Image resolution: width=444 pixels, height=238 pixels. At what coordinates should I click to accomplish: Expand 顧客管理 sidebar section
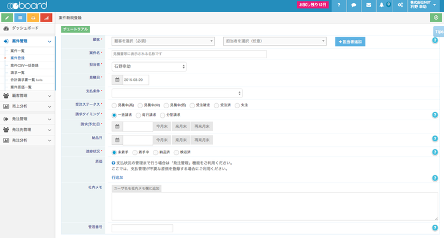click(27, 96)
